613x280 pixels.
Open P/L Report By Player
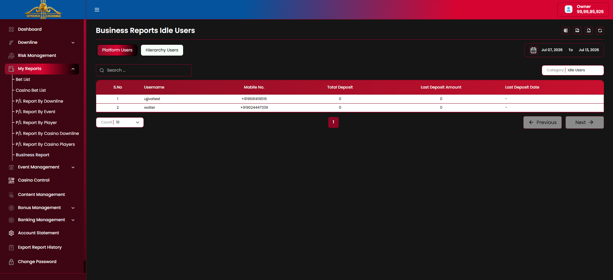click(x=36, y=123)
